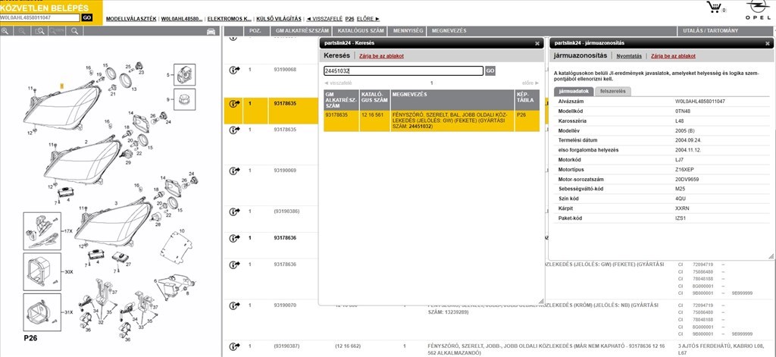Viewport: 776px width, 357px height.
Task: Select the zoom-to-area magnifier icon
Action: (39, 31)
